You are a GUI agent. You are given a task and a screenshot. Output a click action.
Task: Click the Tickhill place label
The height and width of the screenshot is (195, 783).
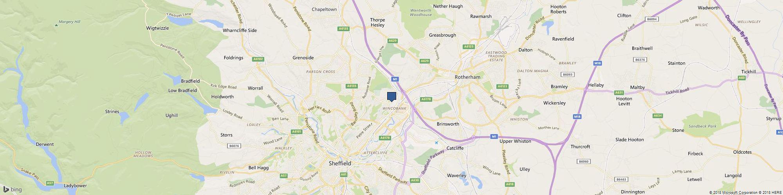(749, 72)
